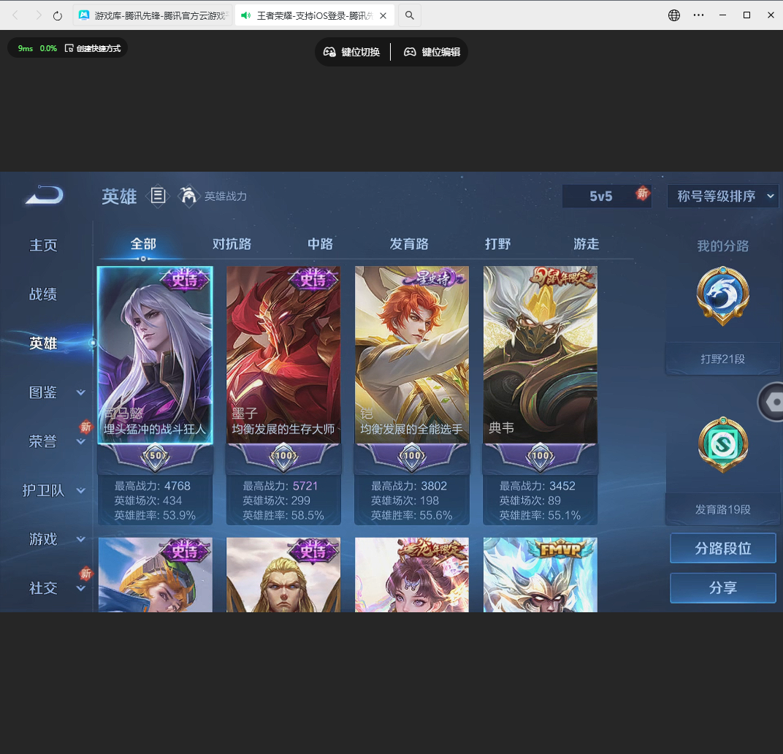Click the 发育路 lane badge icon
Viewport: 783px width, 754px height.
(x=722, y=444)
